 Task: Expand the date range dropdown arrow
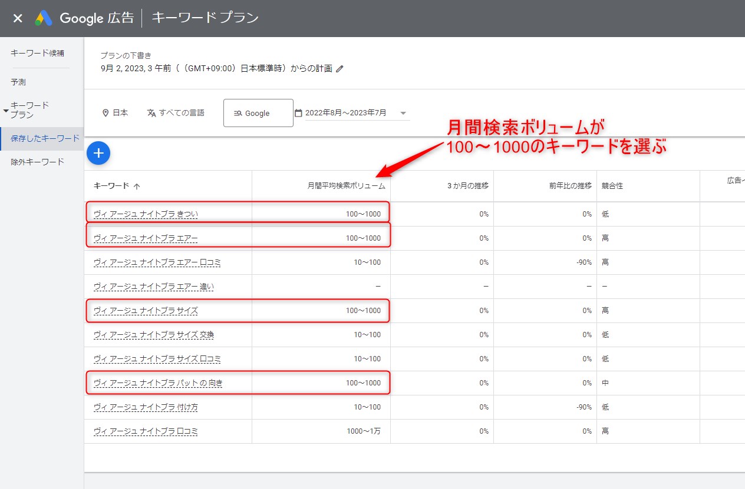click(403, 113)
